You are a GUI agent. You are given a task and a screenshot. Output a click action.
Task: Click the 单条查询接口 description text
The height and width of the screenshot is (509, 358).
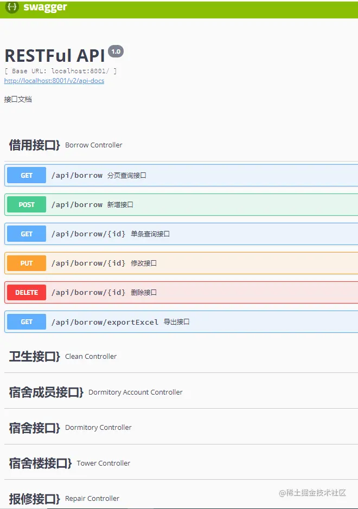click(150, 234)
